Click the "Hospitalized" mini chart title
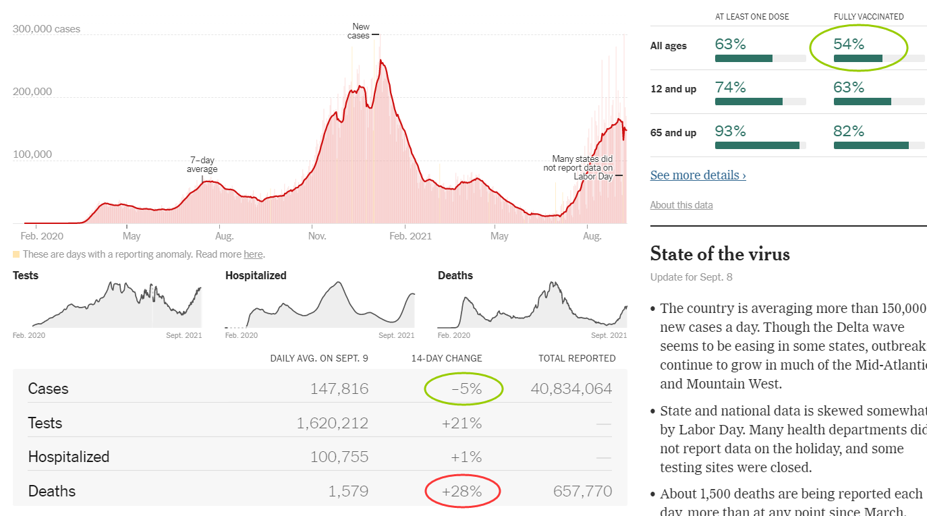 256,275
